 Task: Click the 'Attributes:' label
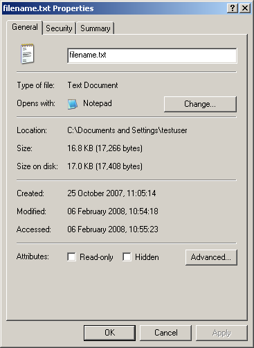pos(33,256)
